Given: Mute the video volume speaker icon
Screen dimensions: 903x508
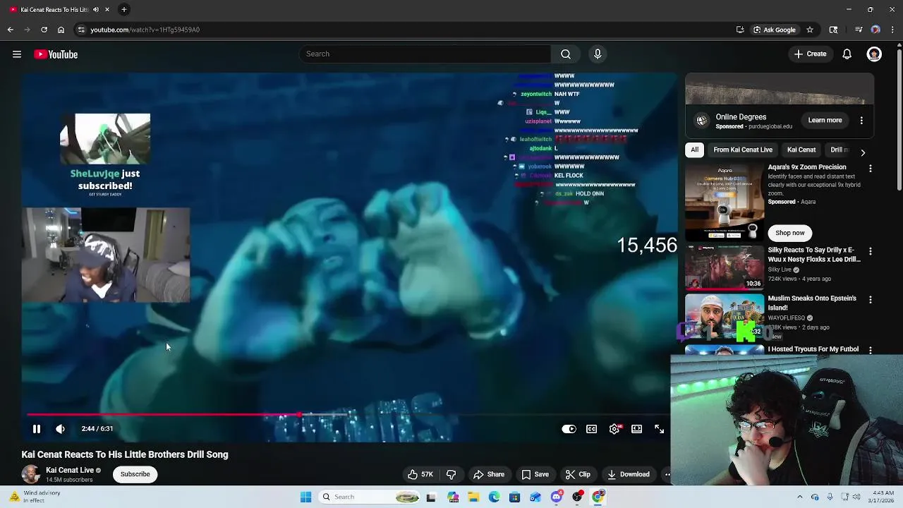Looking at the screenshot, I should point(61,428).
